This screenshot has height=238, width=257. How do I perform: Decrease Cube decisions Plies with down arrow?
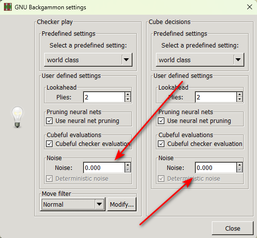[x=239, y=99]
